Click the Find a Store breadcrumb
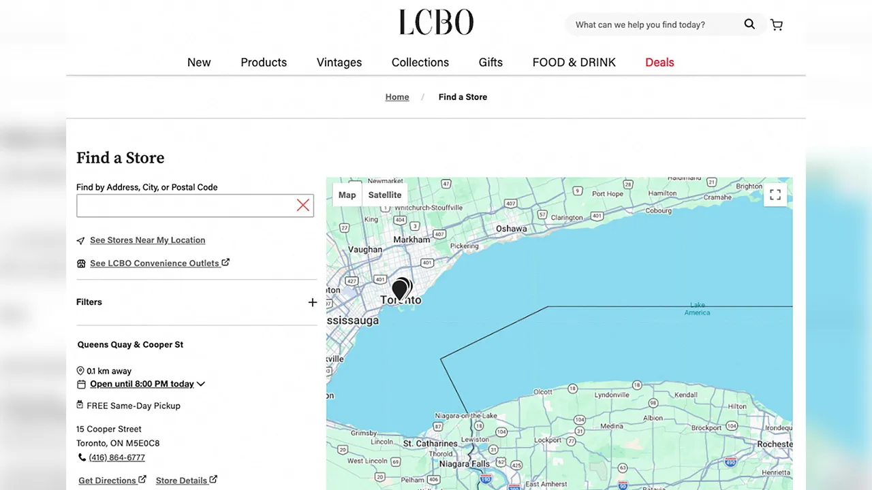This screenshot has width=872, height=490. point(463,97)
